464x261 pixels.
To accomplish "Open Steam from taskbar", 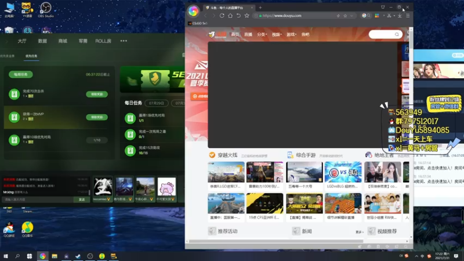I will pos(78,256).
